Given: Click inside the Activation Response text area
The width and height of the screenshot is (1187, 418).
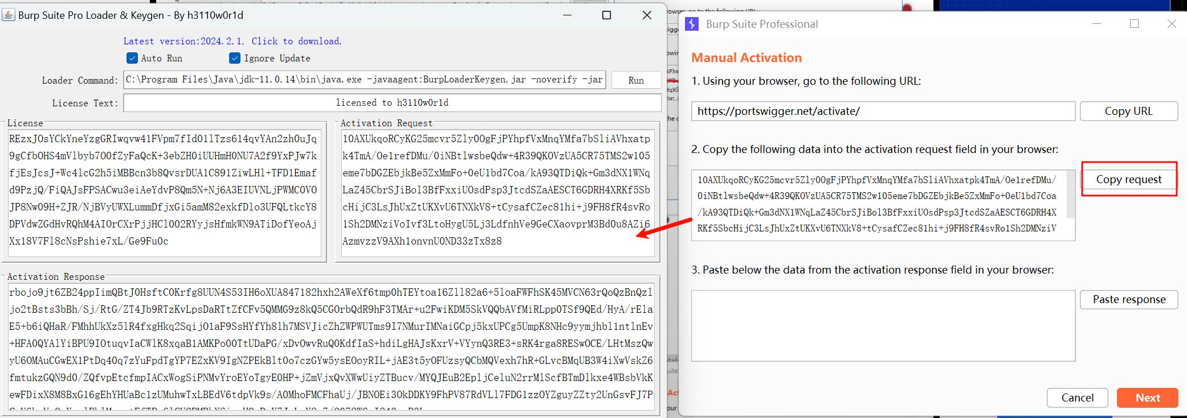Looking at the screenshot, I should coord(331,346).
